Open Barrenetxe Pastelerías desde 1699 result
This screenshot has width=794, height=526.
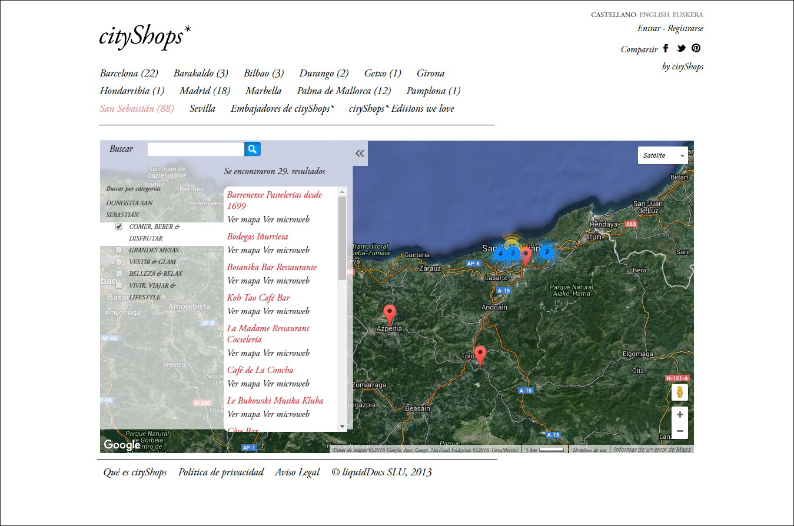click(x=274, y=200)
